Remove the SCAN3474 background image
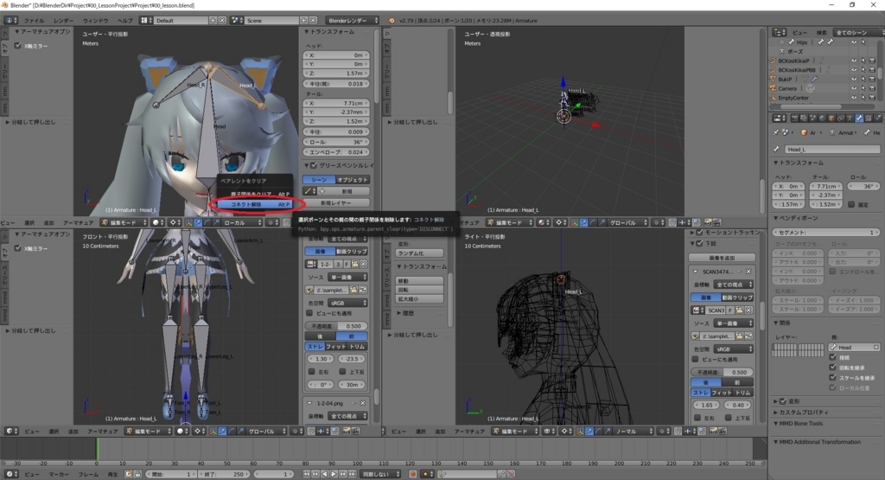The image size is (885, 480). pos(748,272)
